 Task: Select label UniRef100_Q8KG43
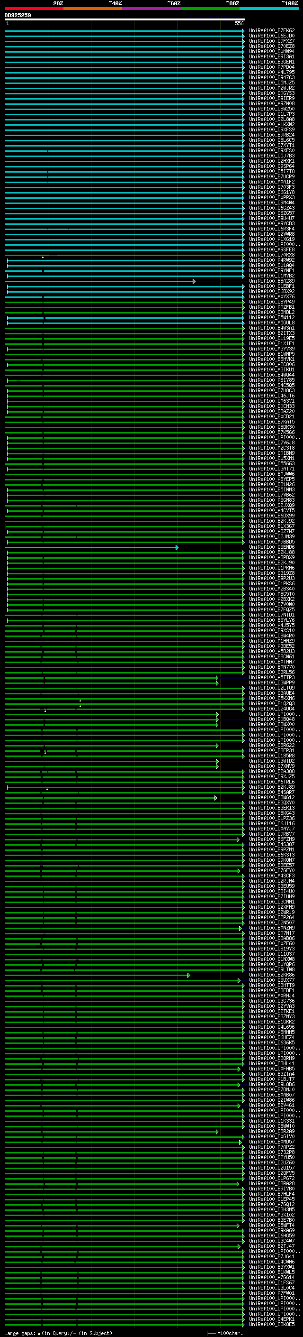click(272, 813)
